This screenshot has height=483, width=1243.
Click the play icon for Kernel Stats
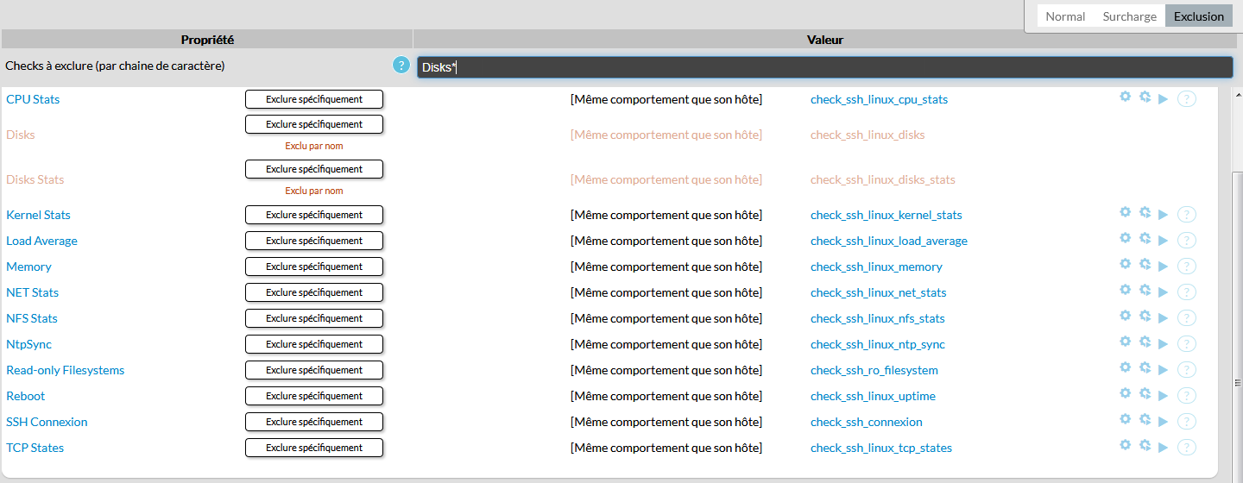coord(1164,215)
